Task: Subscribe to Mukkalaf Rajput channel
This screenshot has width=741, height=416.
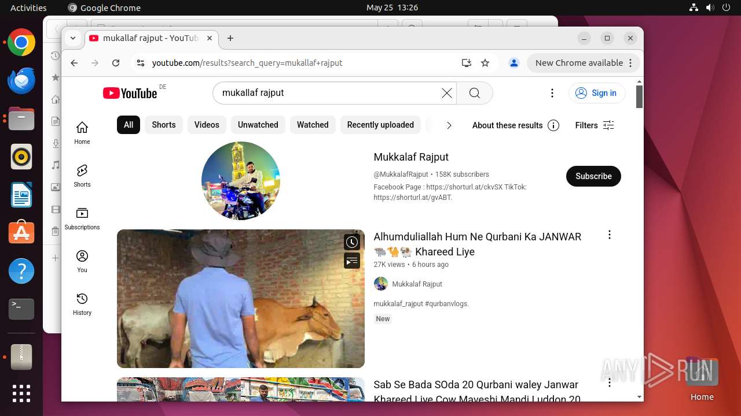Action: [593, 176]
